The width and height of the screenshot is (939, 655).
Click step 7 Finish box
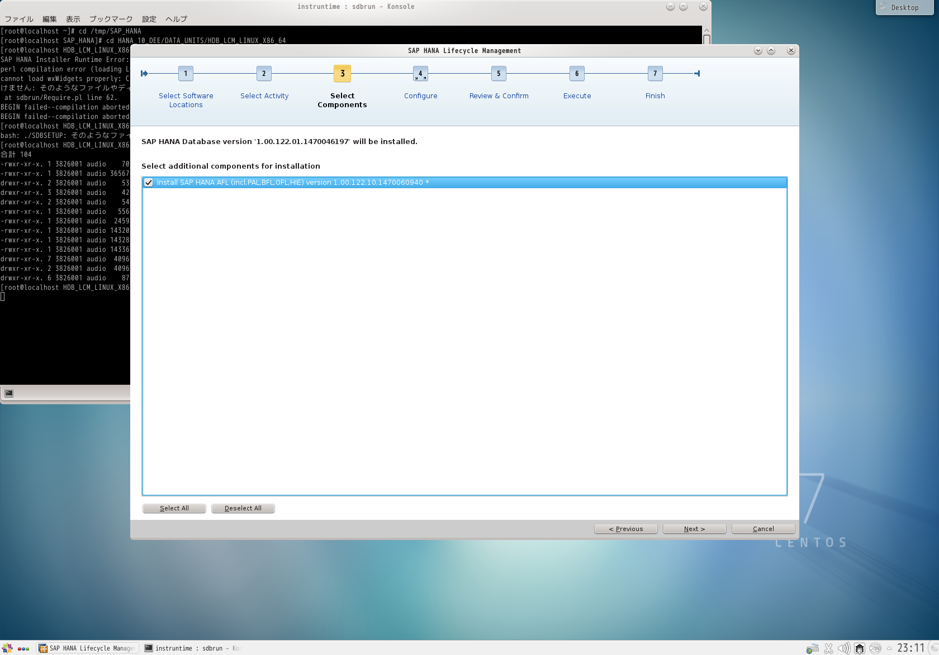click(655, 73)
